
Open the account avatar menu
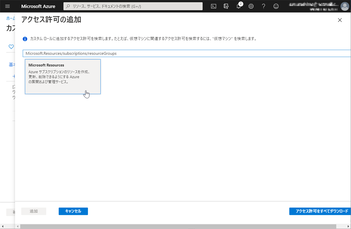345,6
